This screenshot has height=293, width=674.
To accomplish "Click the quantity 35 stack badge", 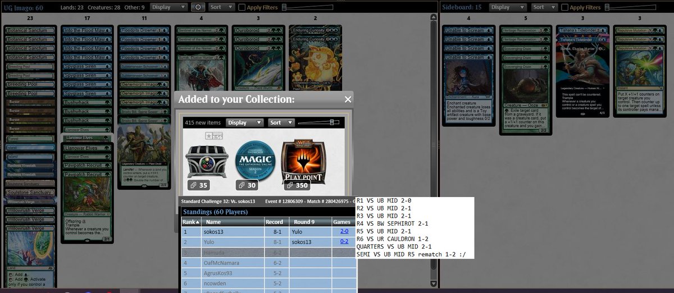I will click(198, 185).
